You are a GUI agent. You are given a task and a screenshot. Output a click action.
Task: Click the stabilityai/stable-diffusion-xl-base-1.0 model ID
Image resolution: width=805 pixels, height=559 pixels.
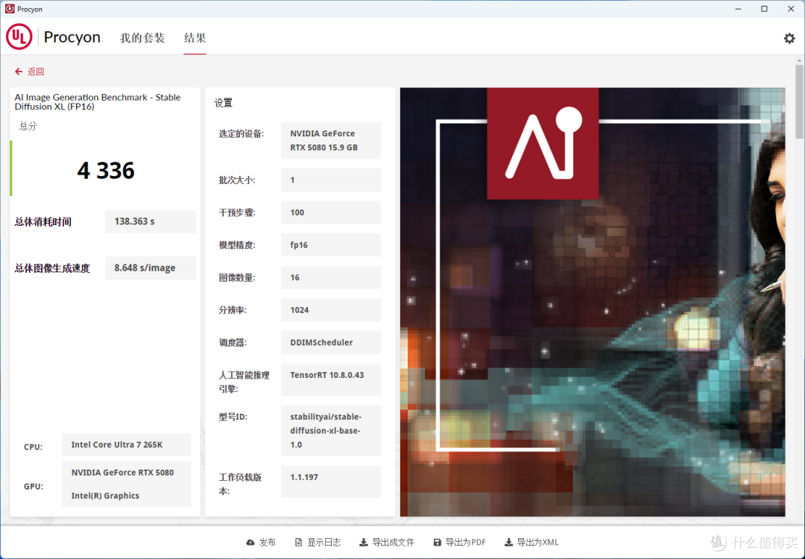pos(331,431)
